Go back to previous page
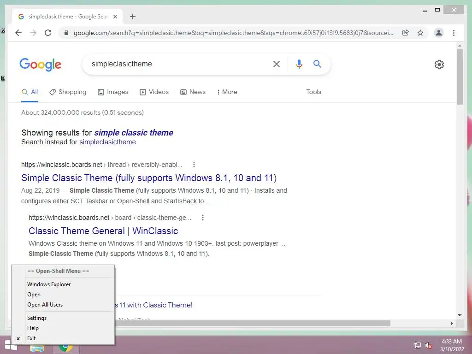 point(18,33)
